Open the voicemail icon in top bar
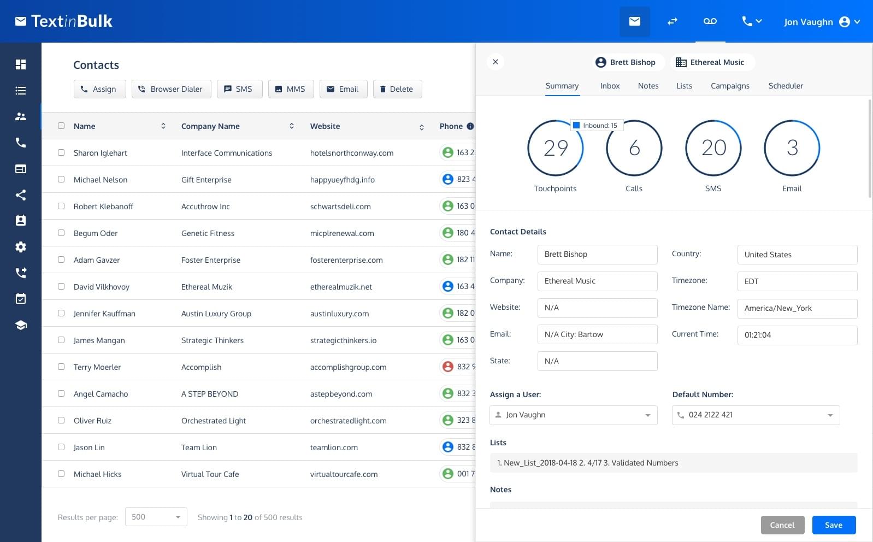The height and width of the screenshot is (542, 873). (x=710, y=21)
